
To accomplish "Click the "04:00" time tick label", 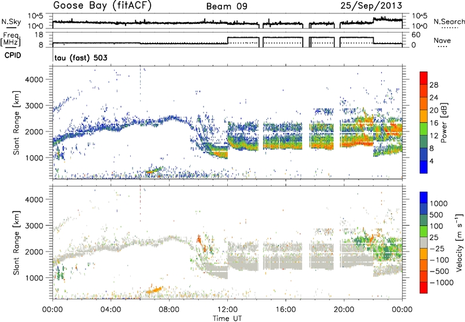I will tap(110, 310).
